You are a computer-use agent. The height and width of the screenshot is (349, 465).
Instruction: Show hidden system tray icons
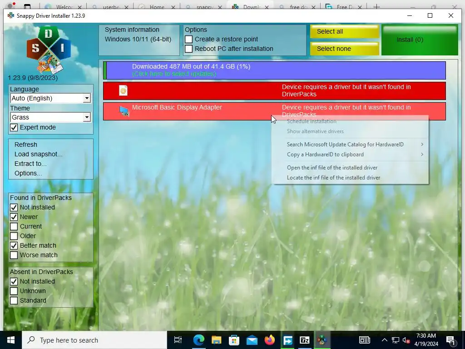(x=384, y=340)
